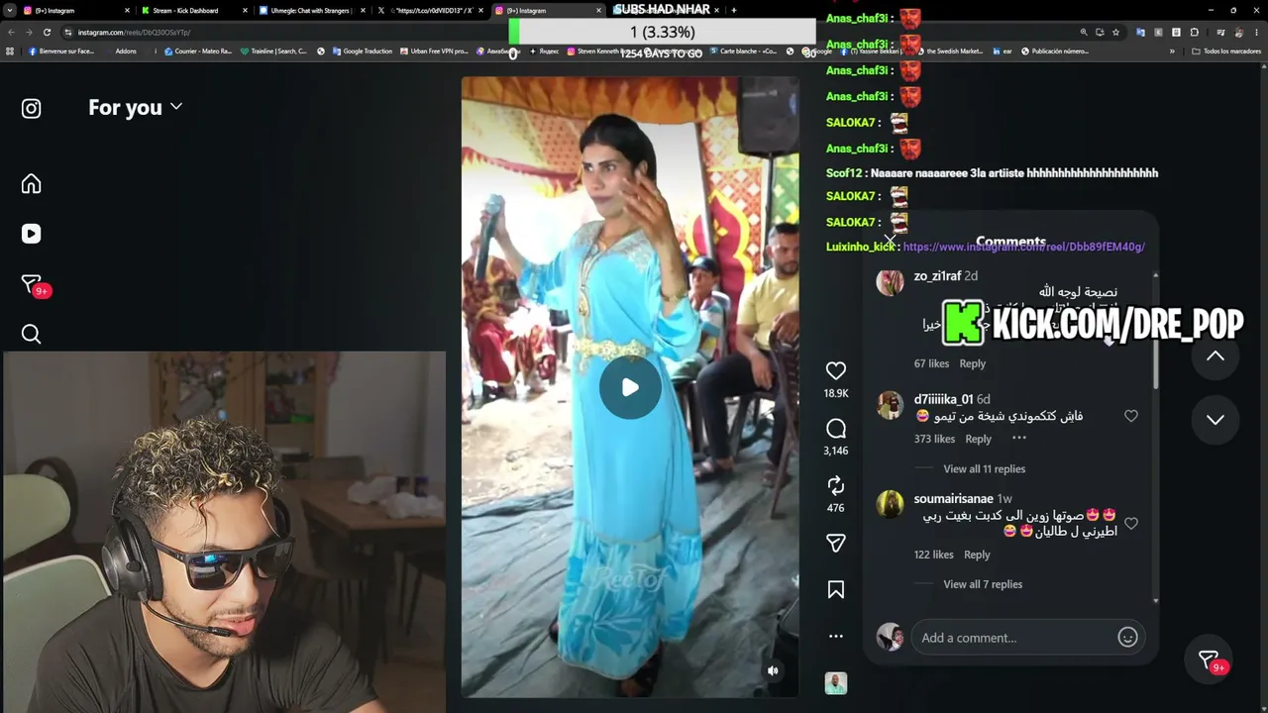Image resolution: width=1268 pixels, height=713 pixels.
Task: Toggle the reel's sound with the speaker icon
Action: [x=774, y=670]
